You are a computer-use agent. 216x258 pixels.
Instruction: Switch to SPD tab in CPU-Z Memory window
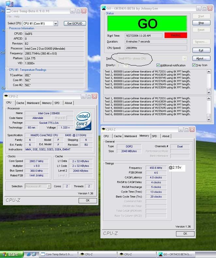[x=154, y=136]
